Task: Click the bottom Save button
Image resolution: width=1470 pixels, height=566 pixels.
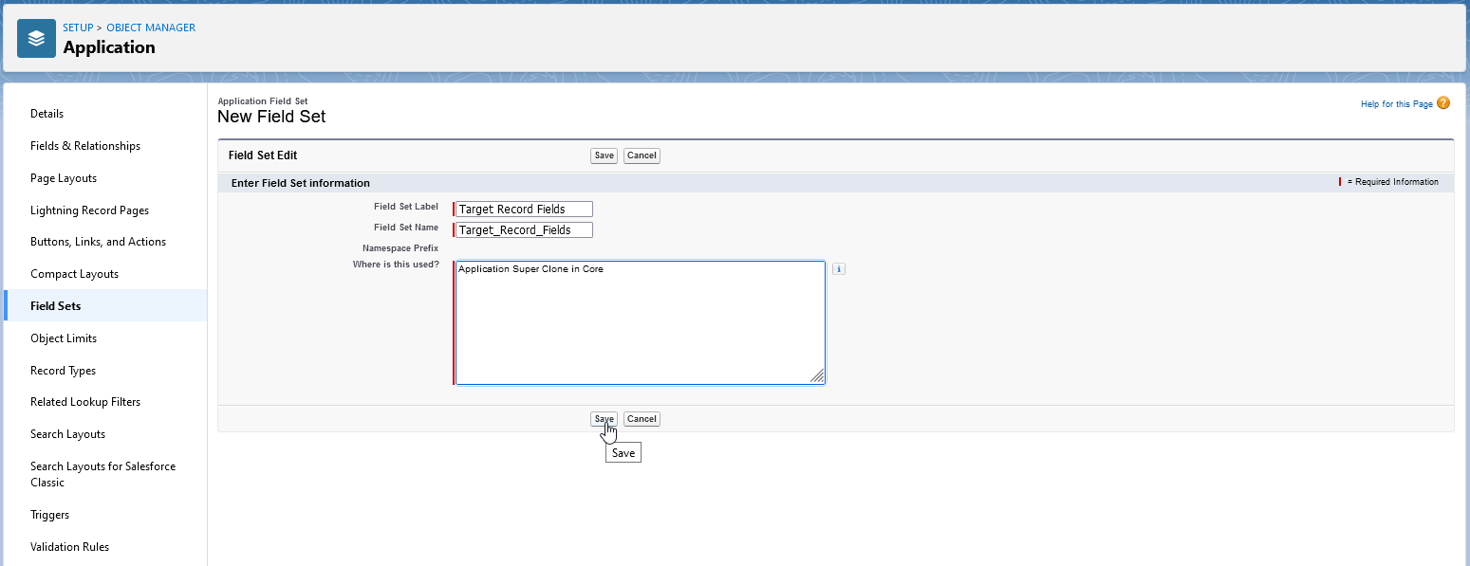Action: click(x=604, y=419)
